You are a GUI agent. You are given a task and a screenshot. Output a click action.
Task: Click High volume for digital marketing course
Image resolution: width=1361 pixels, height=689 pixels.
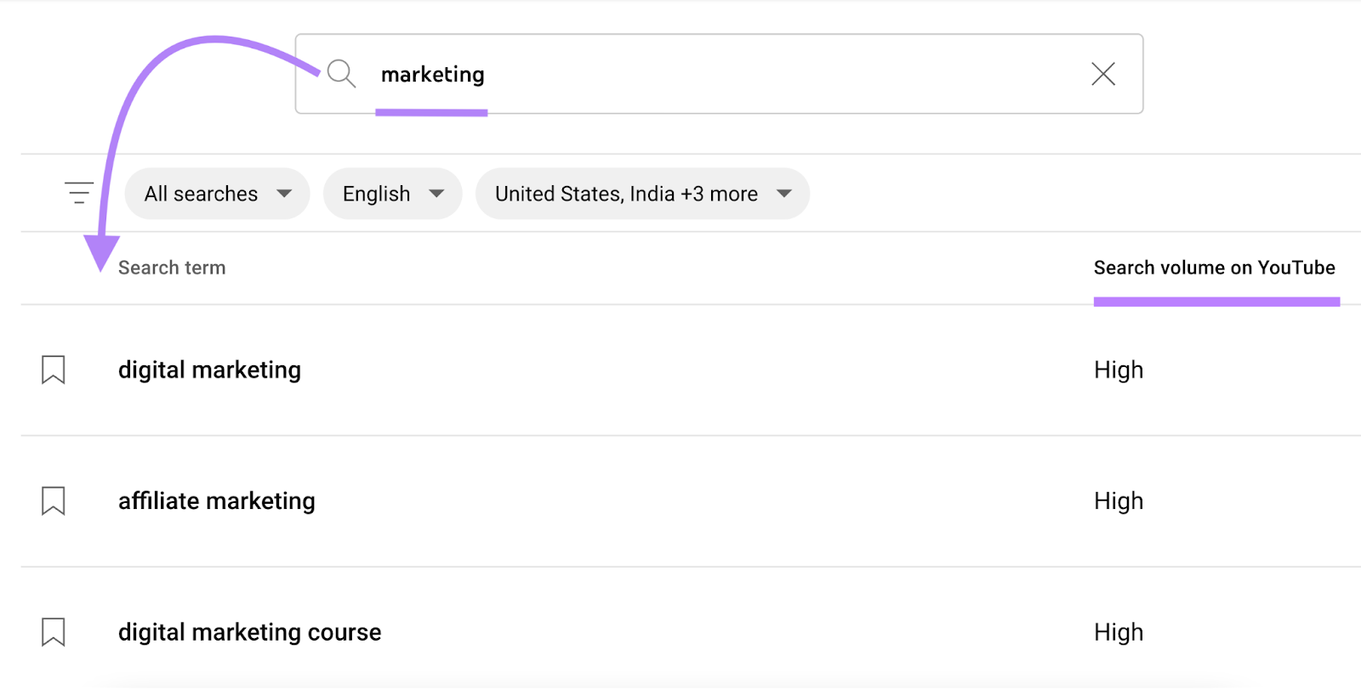point(1118,632)
